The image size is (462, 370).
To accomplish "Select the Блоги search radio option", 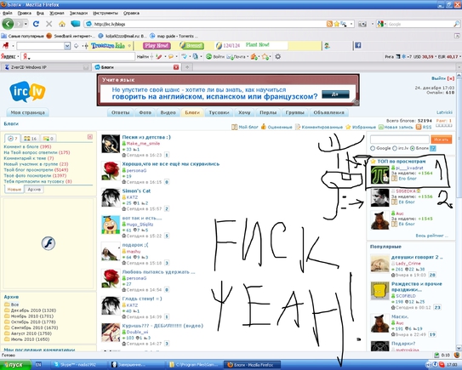I will (413, 148).
